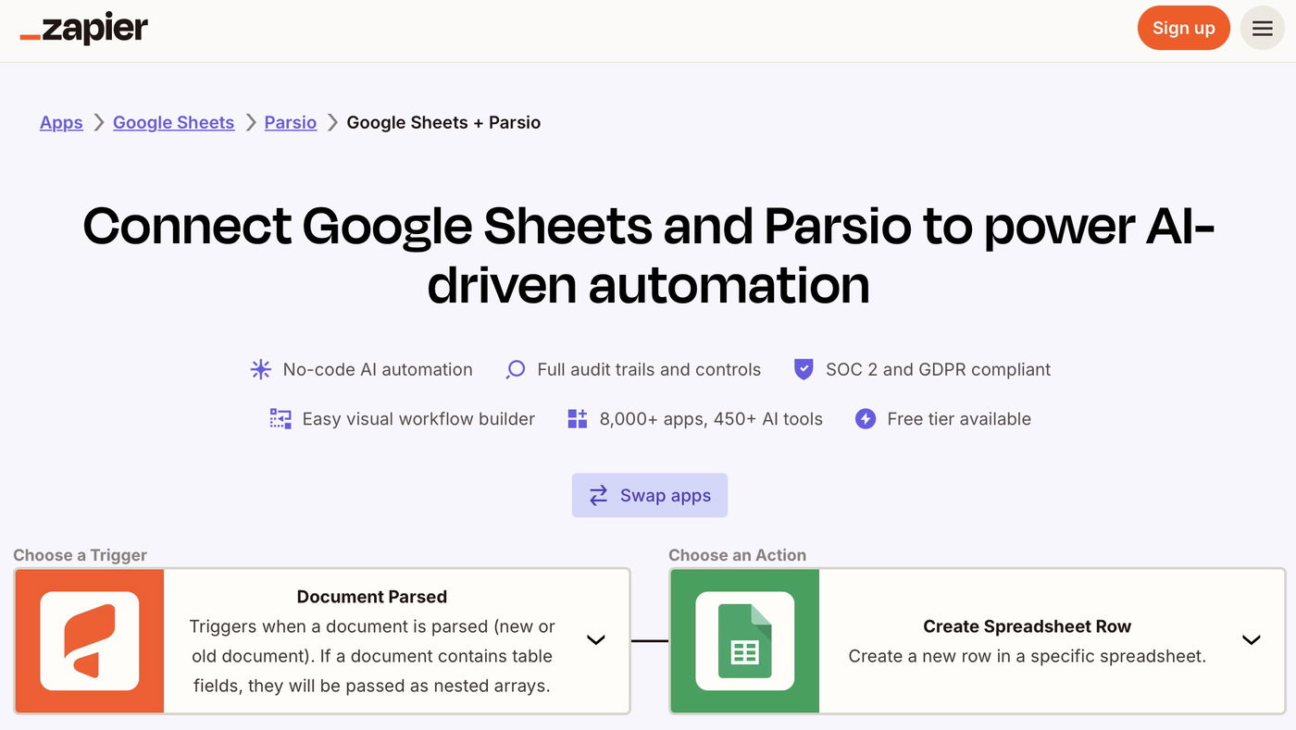Click the Document Parsed title
1296x730 pixels.
tap(372, 597)
